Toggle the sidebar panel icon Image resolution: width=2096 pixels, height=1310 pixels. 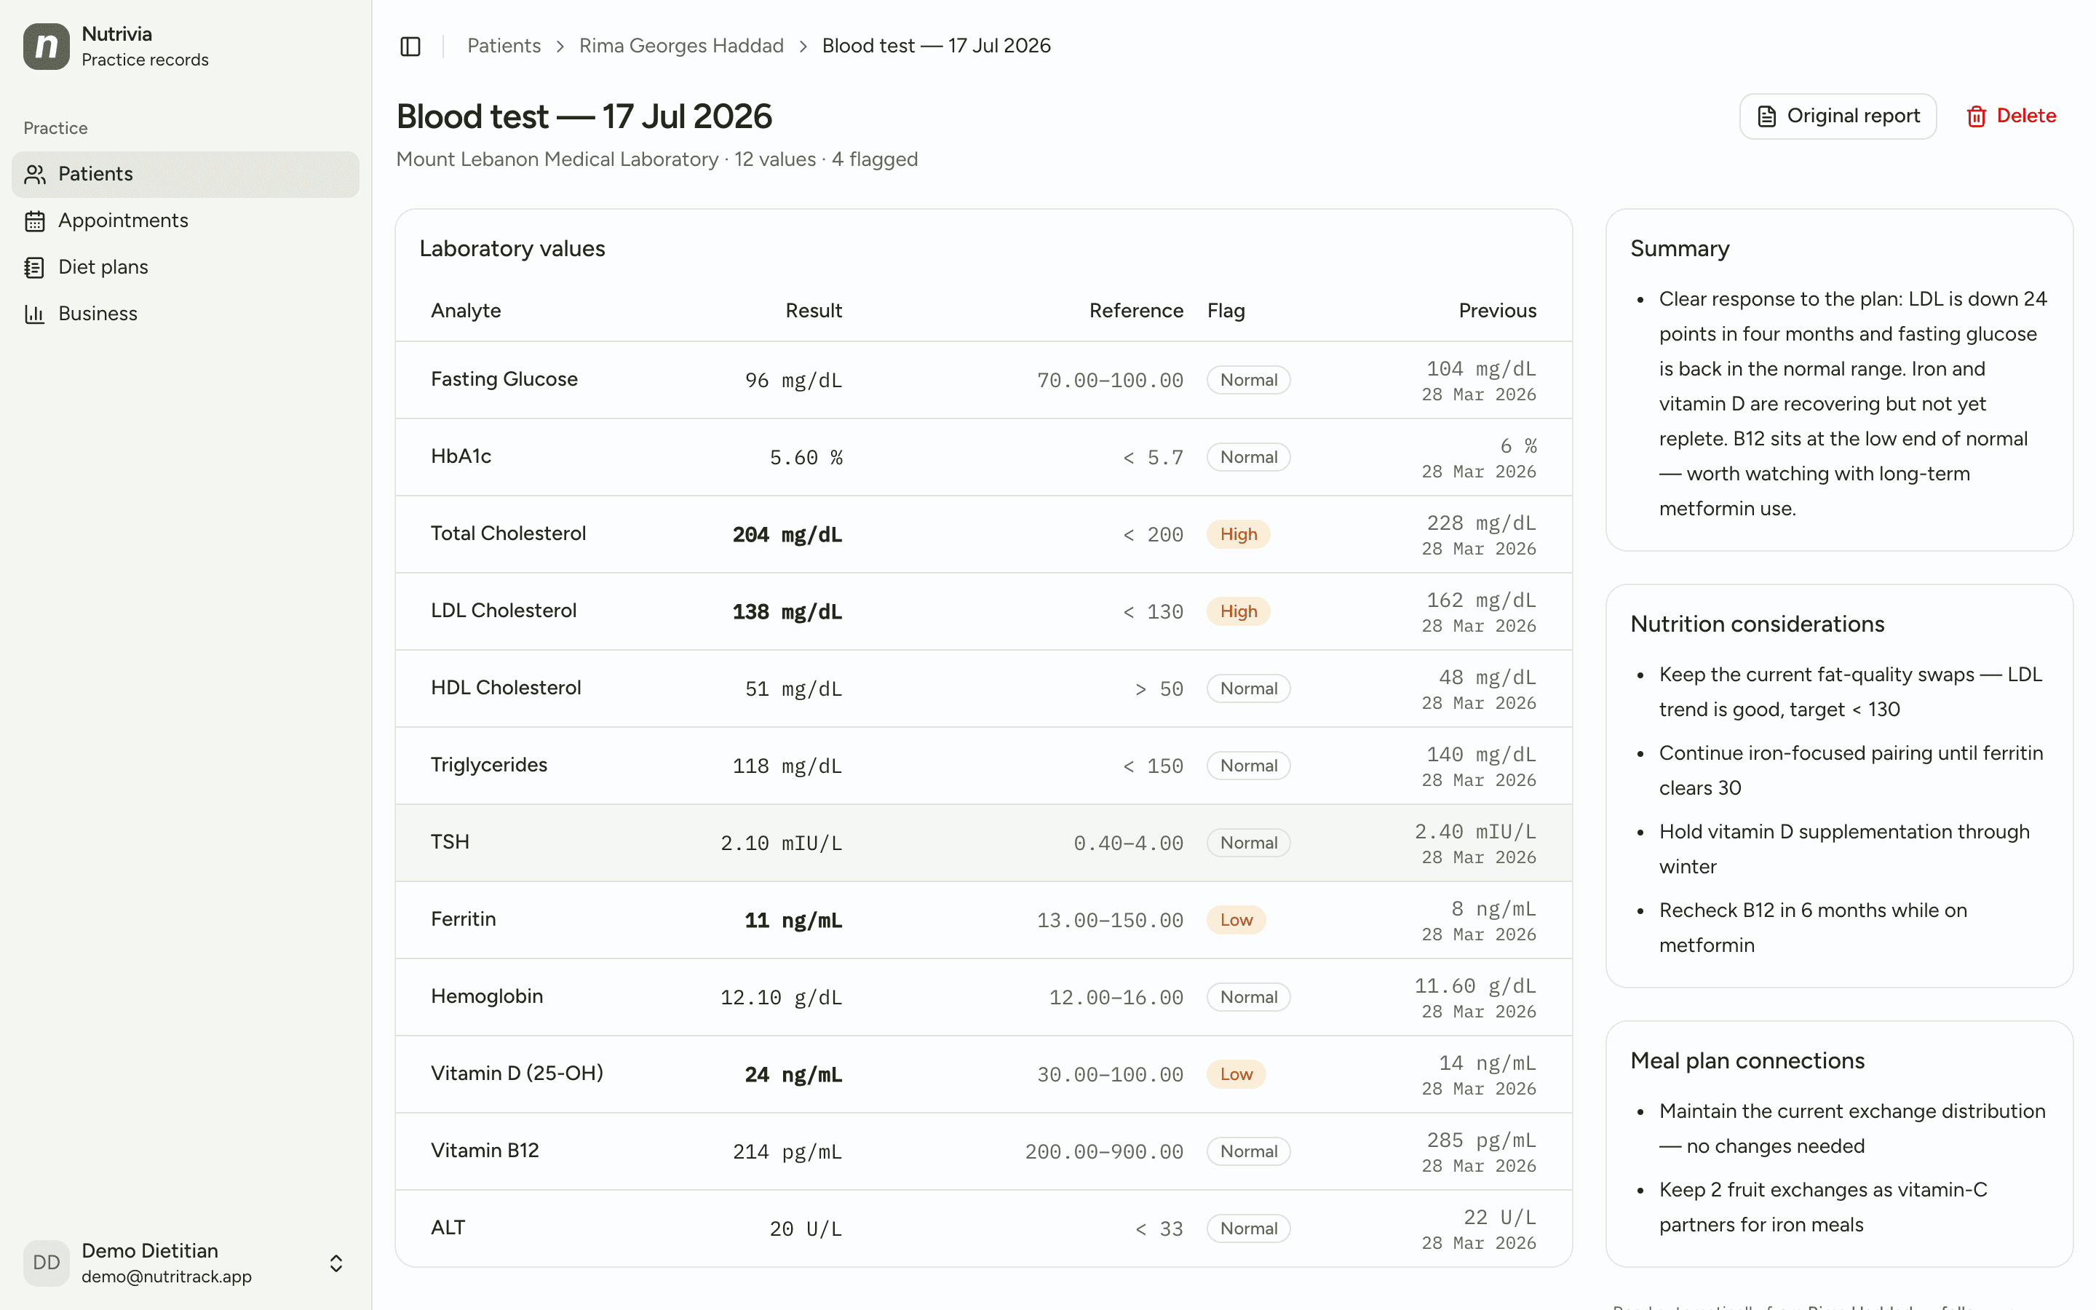[410, 46]
